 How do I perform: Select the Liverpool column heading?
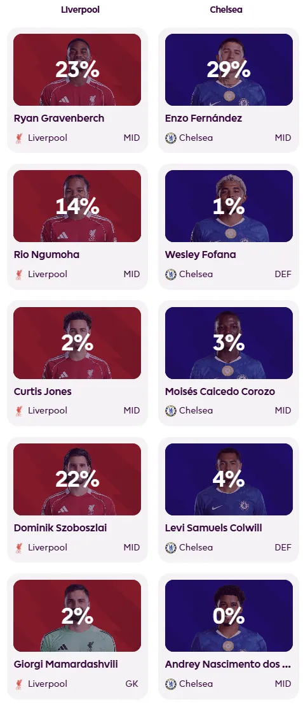(x=80, y=10)
